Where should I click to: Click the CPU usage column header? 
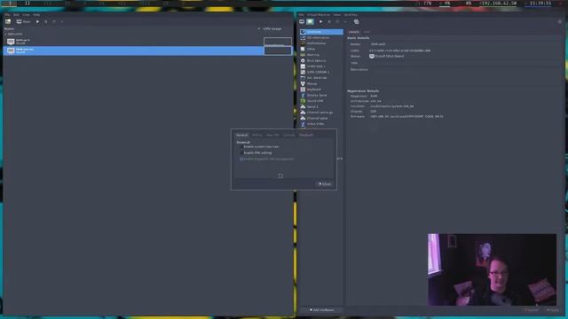pos(272,28)
